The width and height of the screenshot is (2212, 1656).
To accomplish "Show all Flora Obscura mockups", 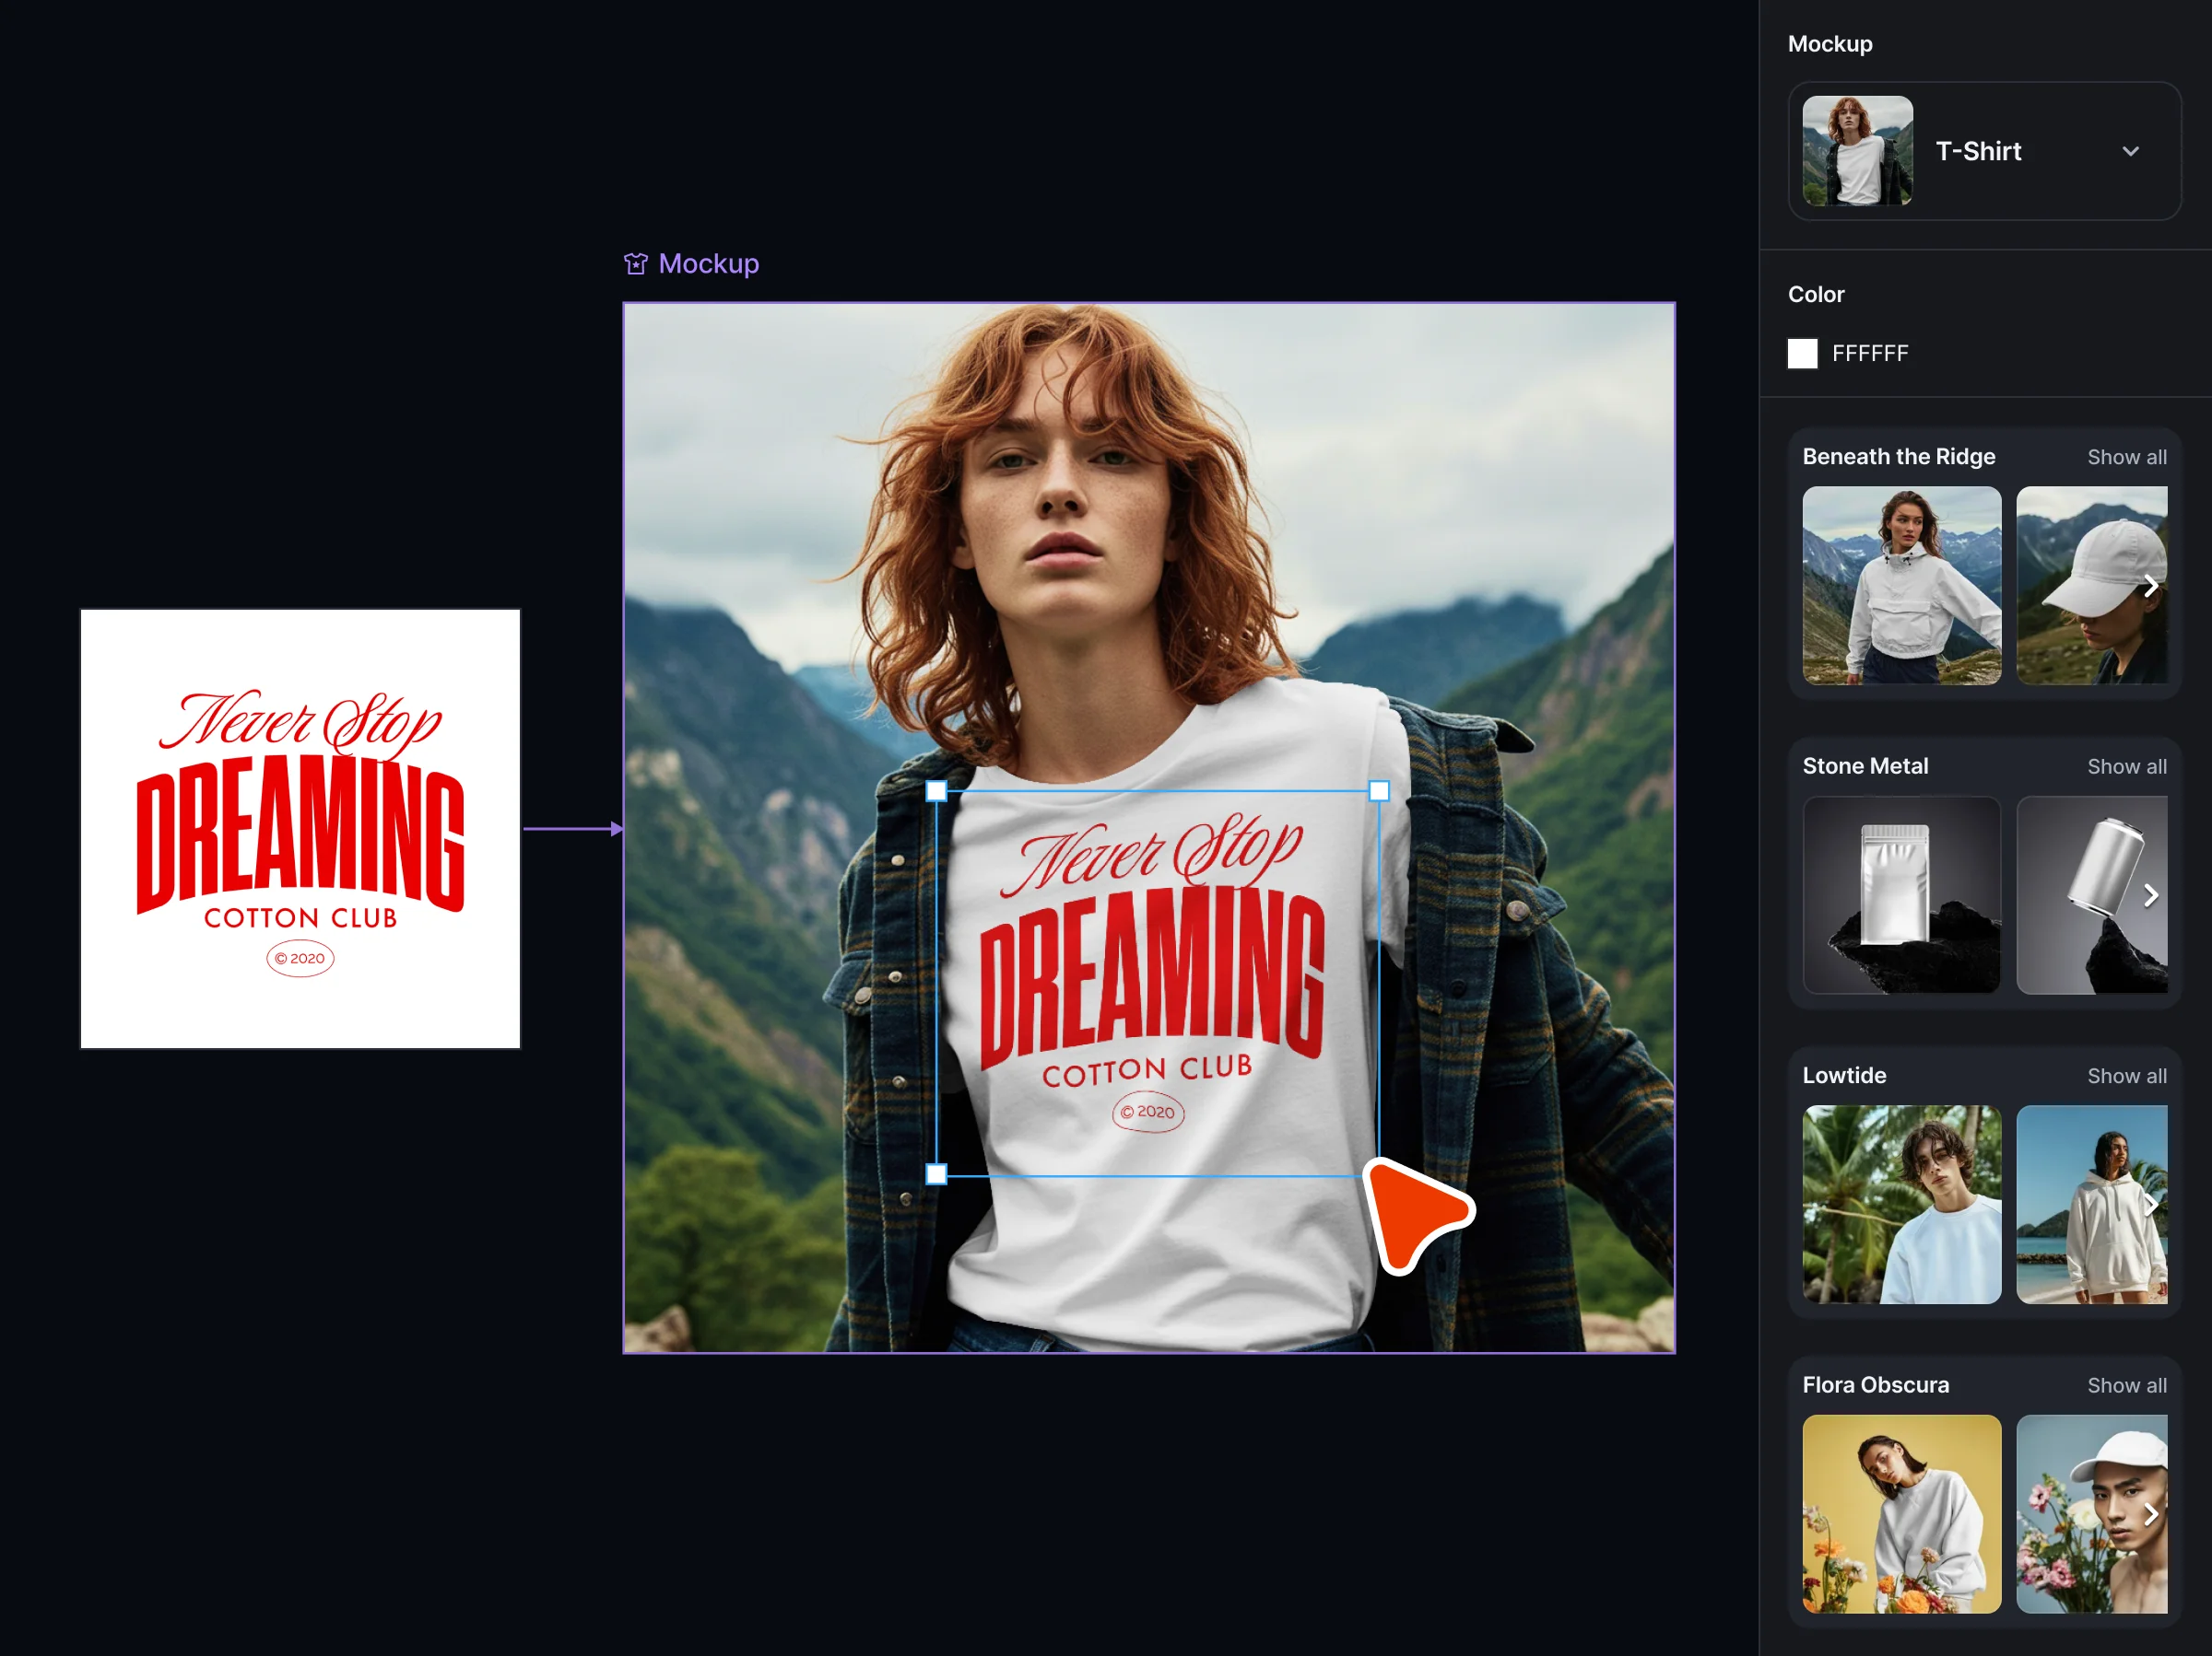I will tap(2126, 1385).
